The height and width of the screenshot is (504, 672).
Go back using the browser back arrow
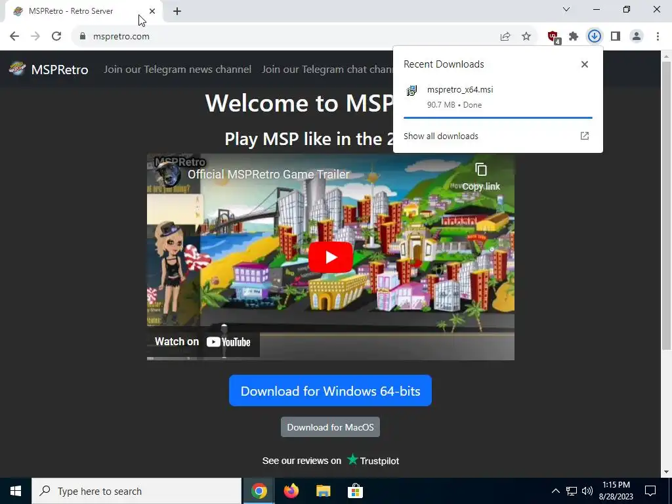(14, 37)
